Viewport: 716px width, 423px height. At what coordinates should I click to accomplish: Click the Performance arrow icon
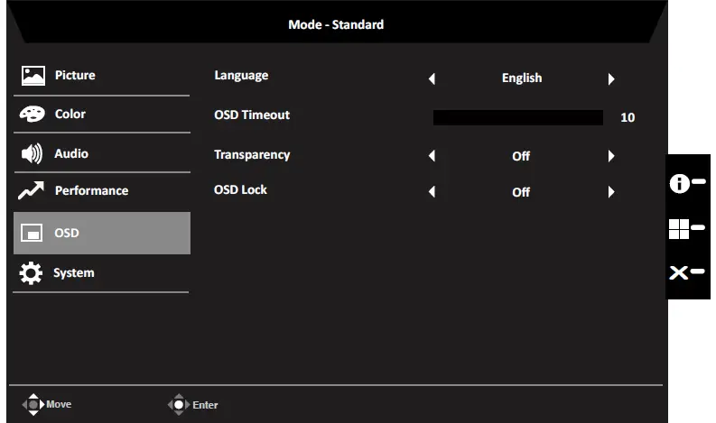click(x=33, y=191)
